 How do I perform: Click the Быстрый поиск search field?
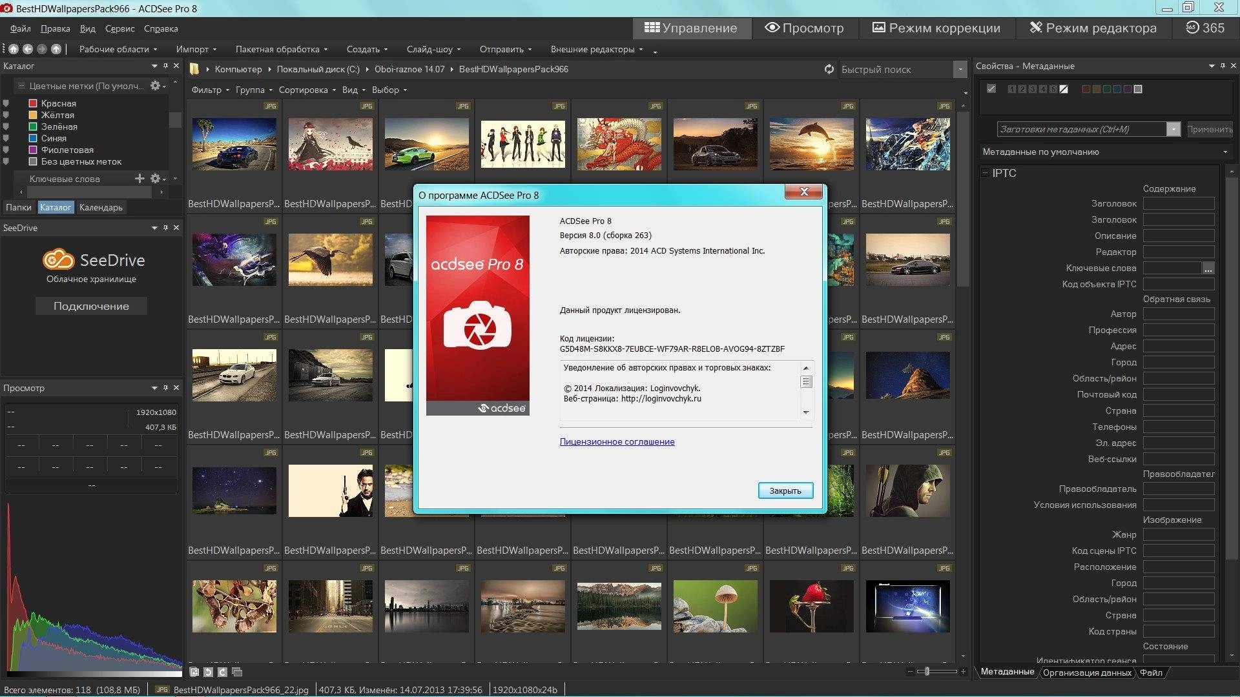(x=895, y=69)
